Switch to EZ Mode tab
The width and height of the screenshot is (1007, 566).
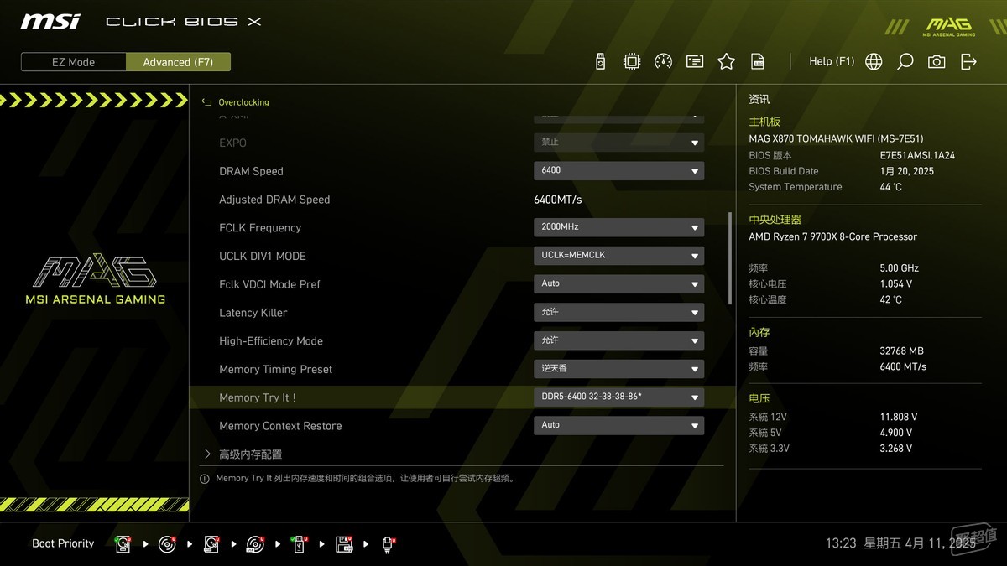pyautogui.click(x=74, y=62)
